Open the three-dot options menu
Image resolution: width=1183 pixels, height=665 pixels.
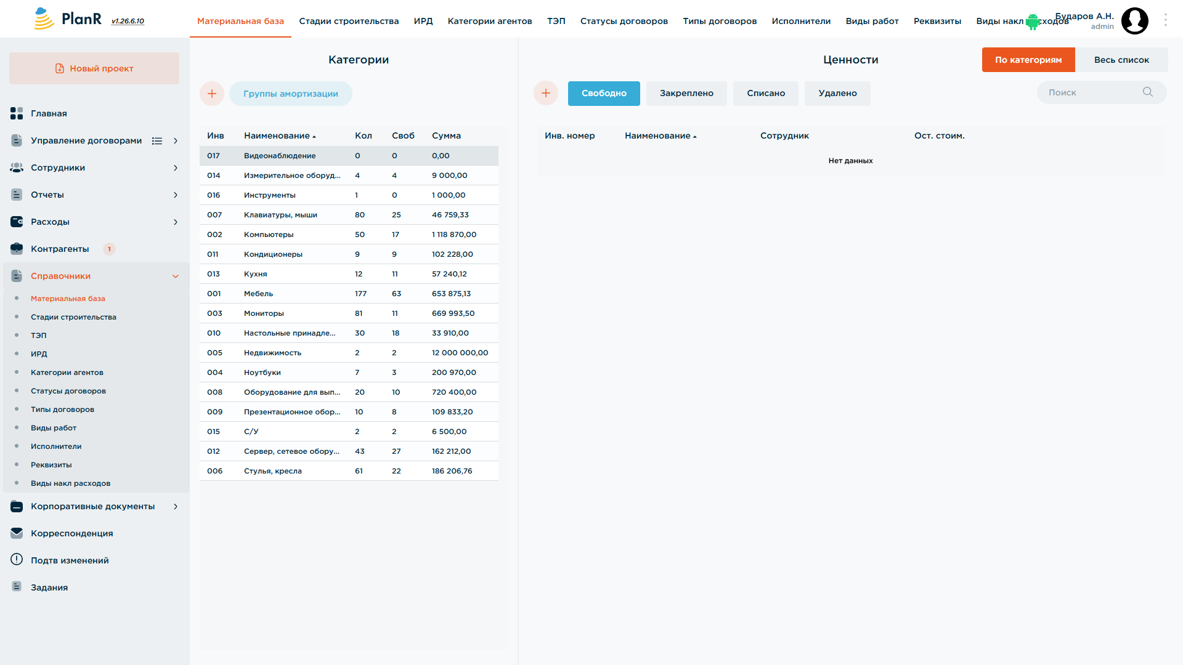point(1166,20)
